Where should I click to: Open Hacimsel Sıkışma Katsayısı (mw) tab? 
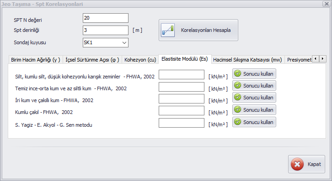coord(247,60)
